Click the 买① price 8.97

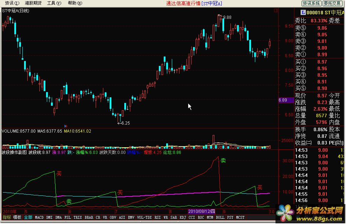click(322, 62)
